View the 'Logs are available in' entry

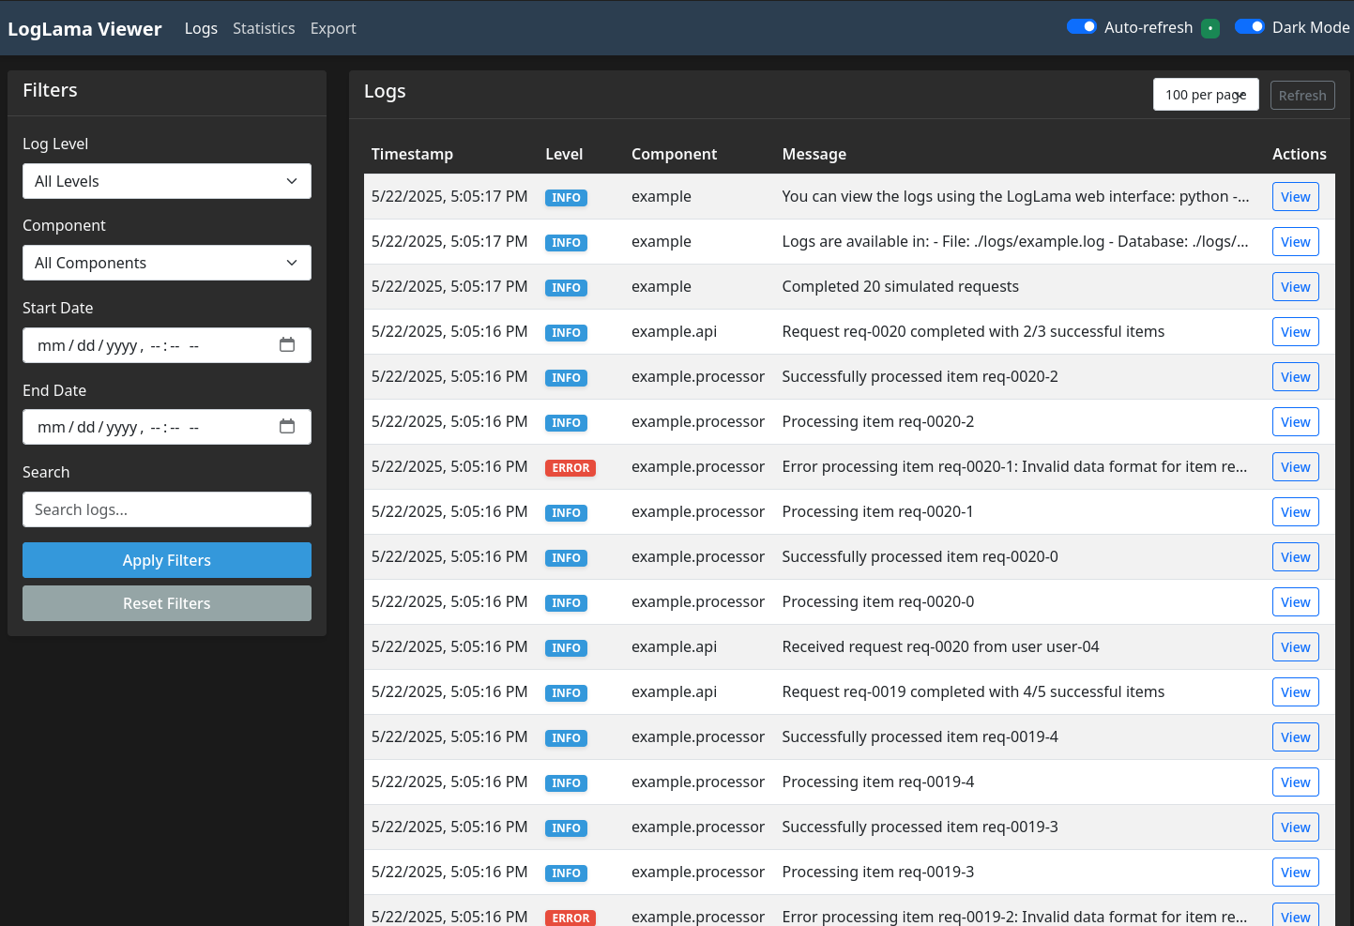pos(1296,242)
